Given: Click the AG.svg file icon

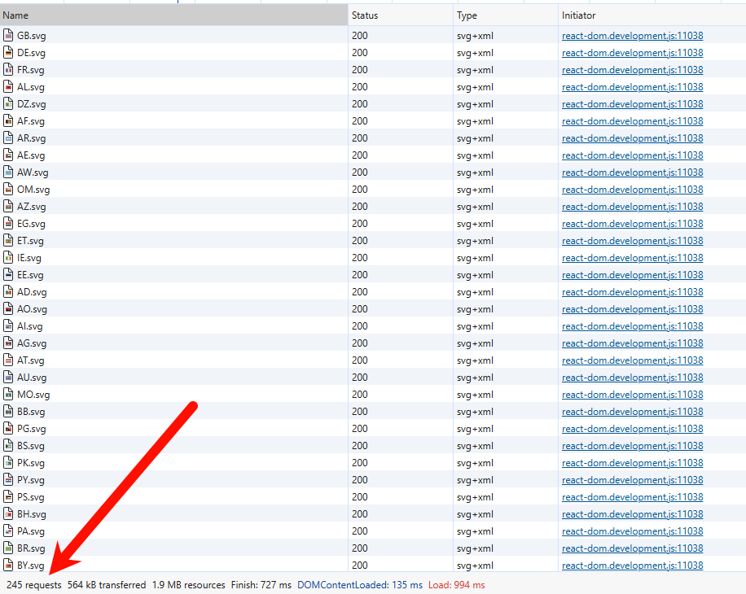Looking at the screenshot, I should [x=8, y=343].
